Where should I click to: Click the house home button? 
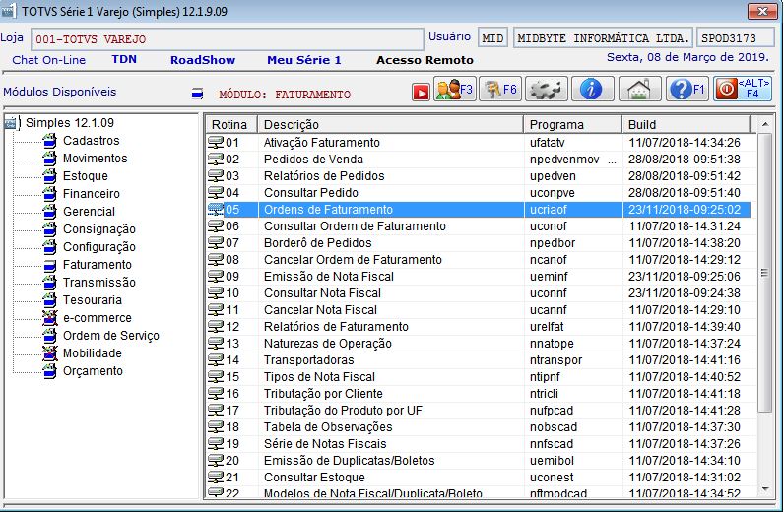pos(639,90)
